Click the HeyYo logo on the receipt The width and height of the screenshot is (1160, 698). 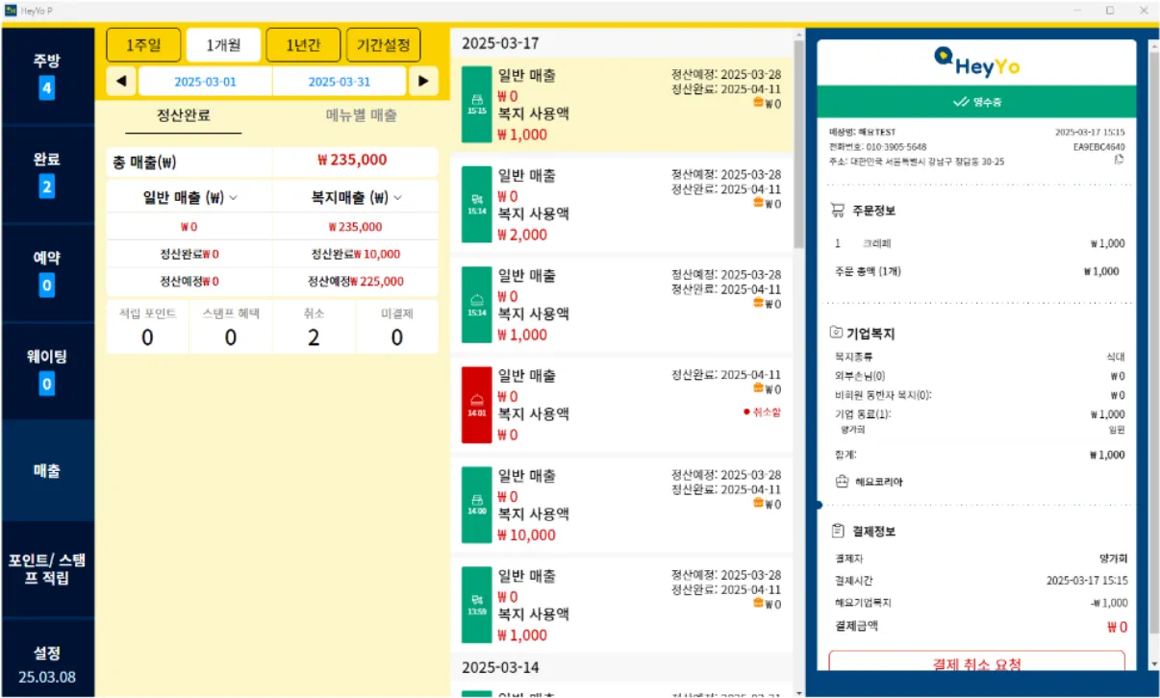click(976, 62)
